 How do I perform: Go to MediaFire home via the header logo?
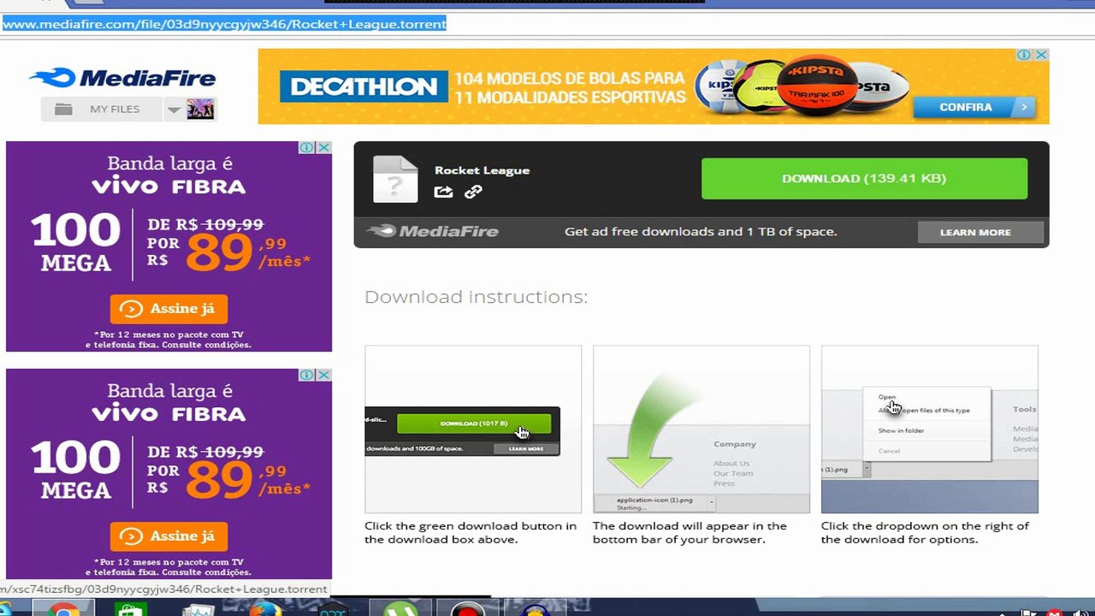point(122,79)
